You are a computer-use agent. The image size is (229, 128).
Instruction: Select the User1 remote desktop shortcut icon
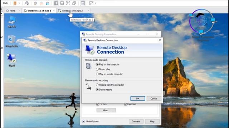click(12, 60)
